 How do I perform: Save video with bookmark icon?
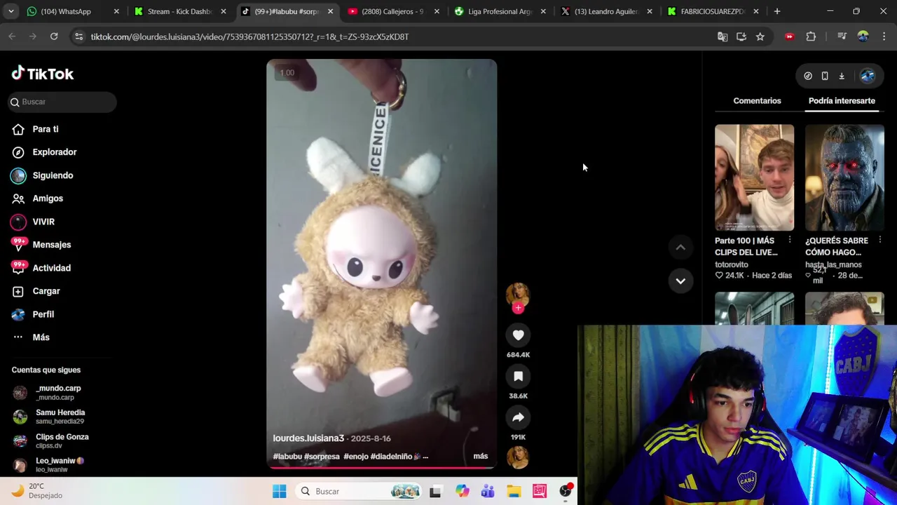tap(518, 377)
